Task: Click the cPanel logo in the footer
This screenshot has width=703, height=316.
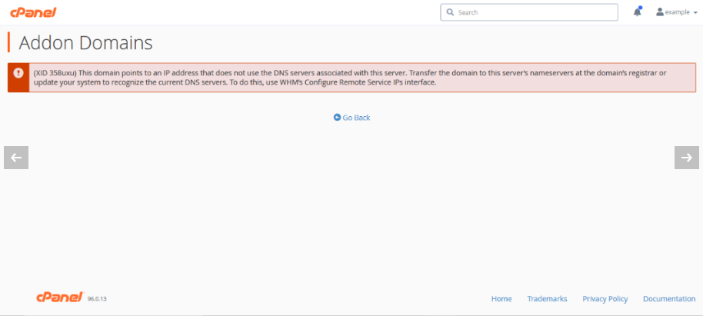Action: pyautogui.click(x=61, y=298)
